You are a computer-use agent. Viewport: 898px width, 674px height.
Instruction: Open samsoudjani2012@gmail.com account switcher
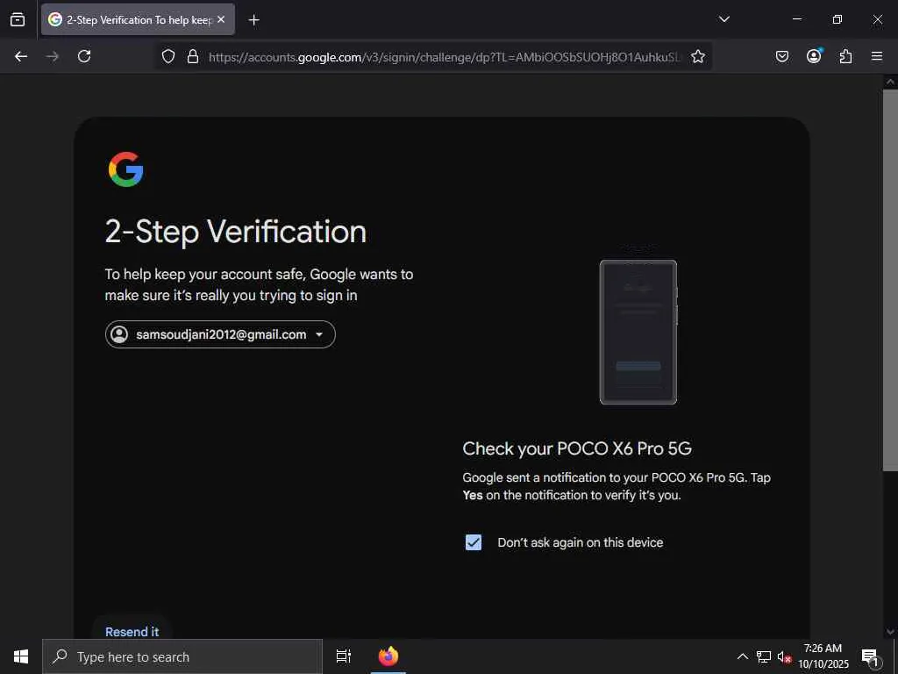(x=220, y=334)
